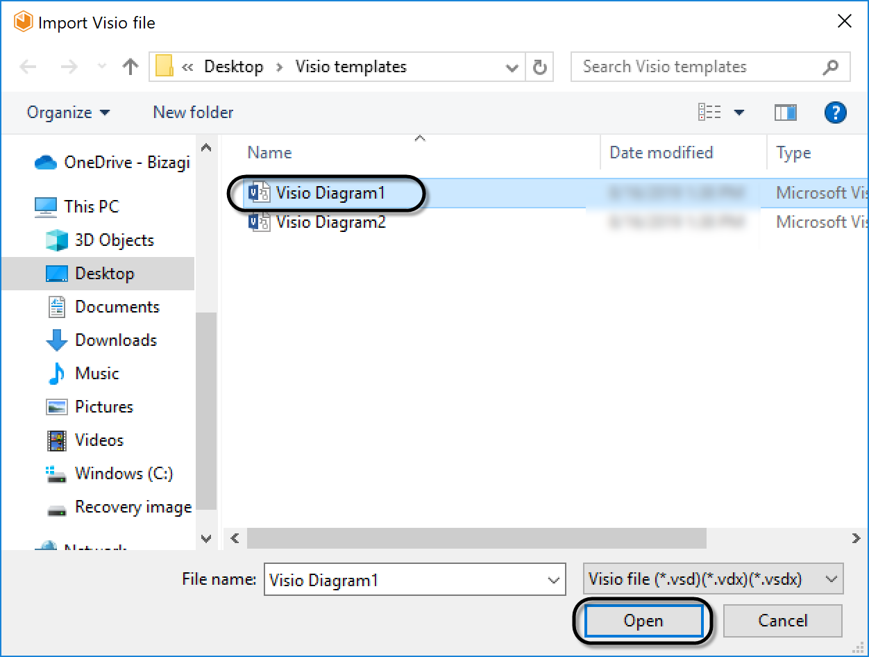Click the Cancel button
Image resolution: width=869 pixels, height=657 pixels.
click(x=783, y=621)
